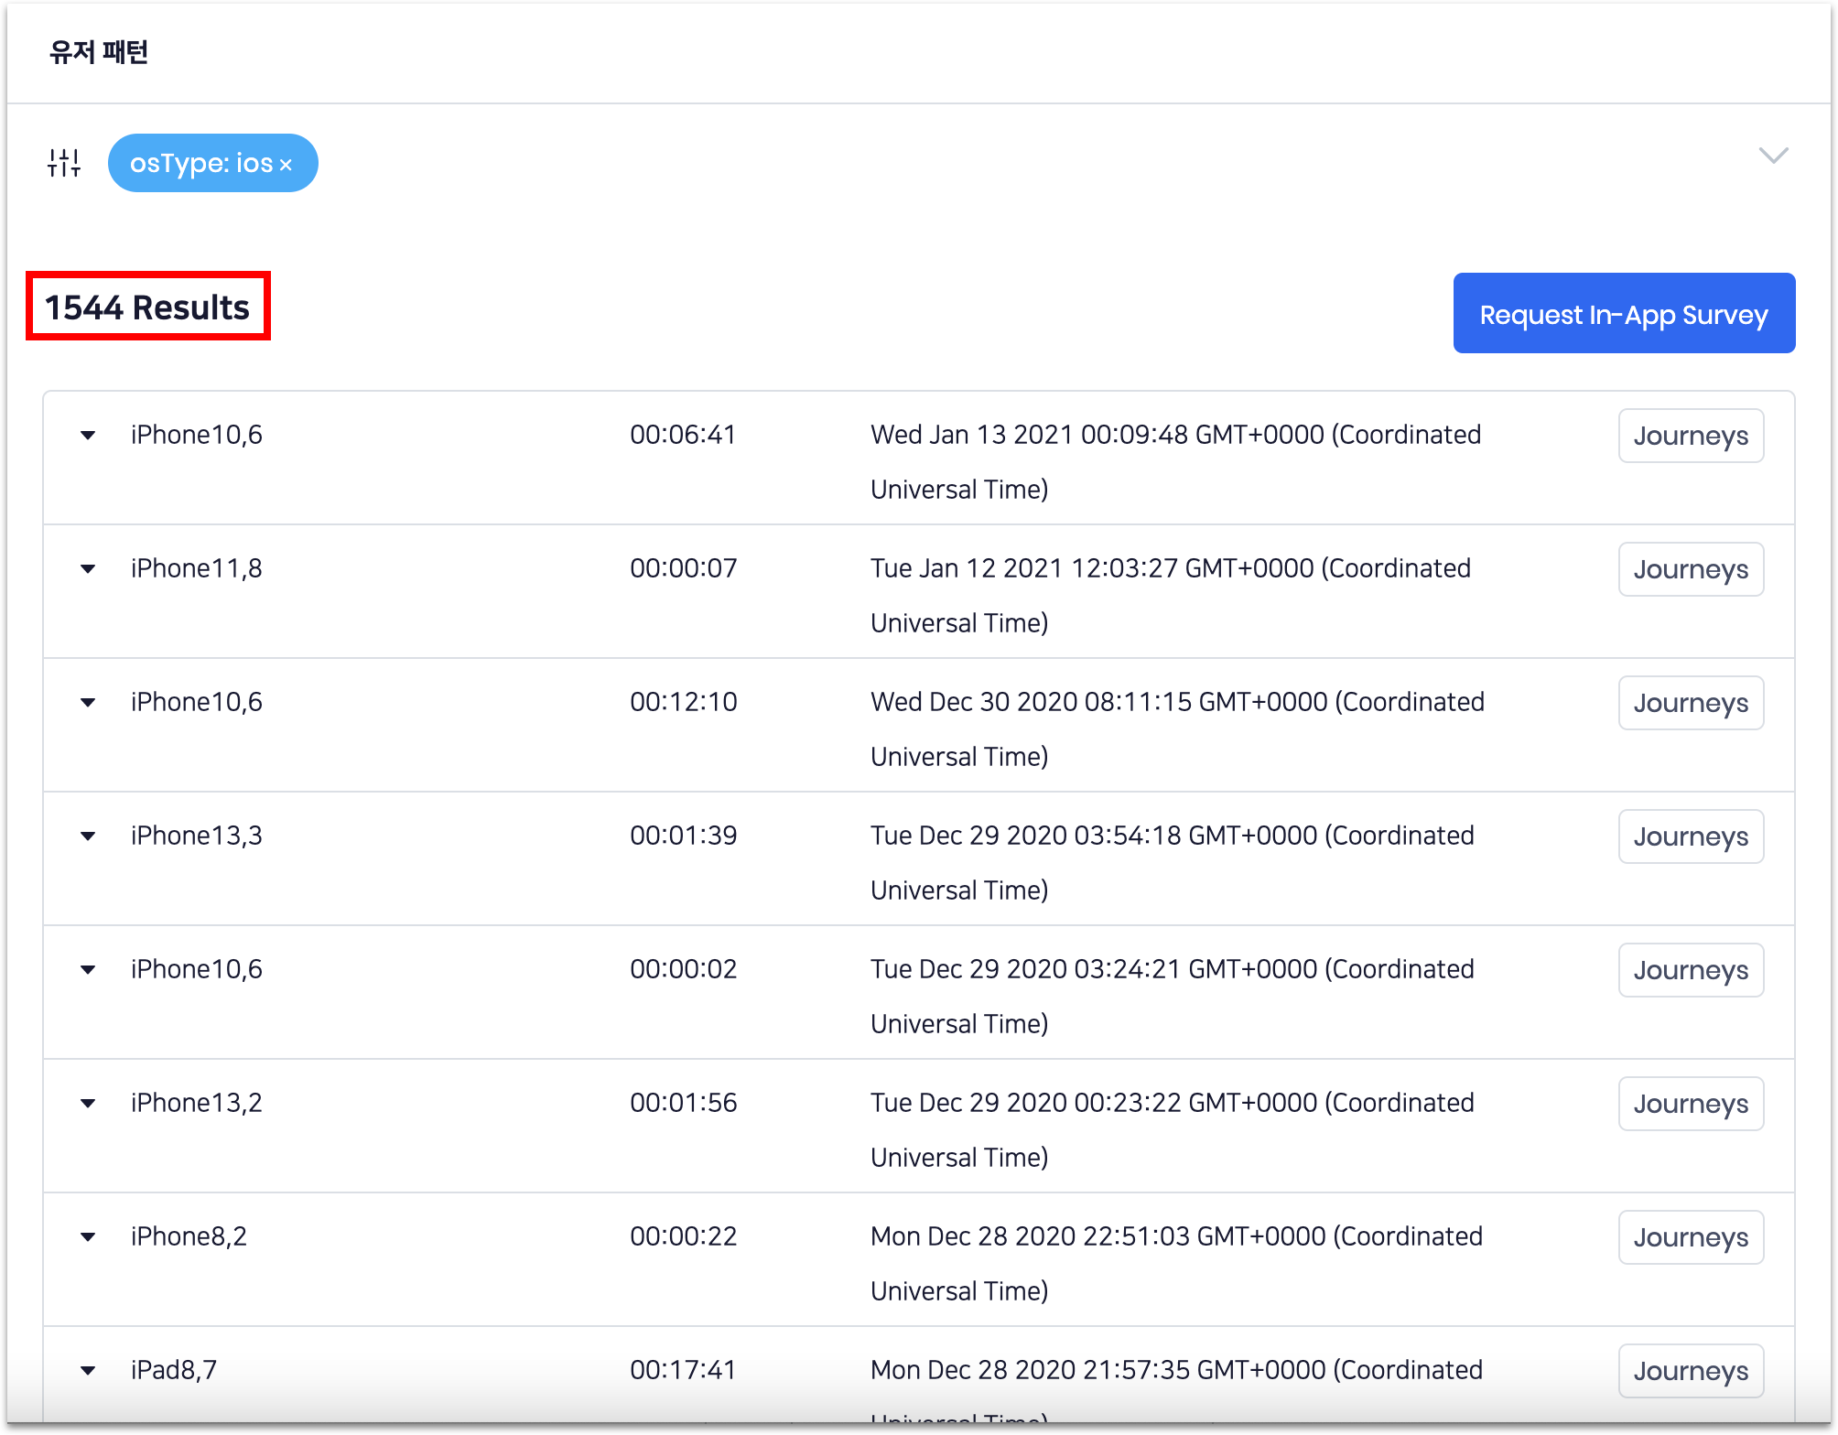This screenshot has width=1838, height=1435.
Task: Expand the iPhone10,6 row with 00:00:02 duration
Action: point(88,970)
